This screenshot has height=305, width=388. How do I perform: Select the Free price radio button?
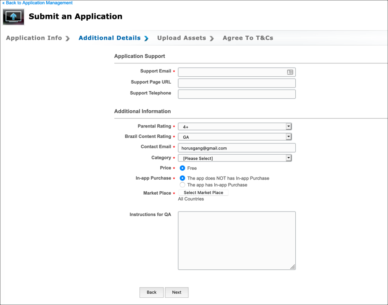182,168
